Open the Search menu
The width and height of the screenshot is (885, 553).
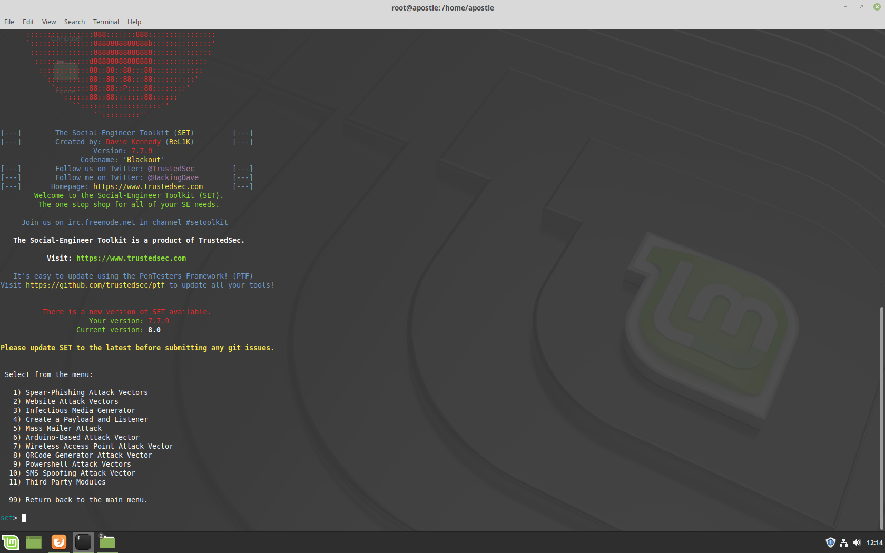(74, 22)
